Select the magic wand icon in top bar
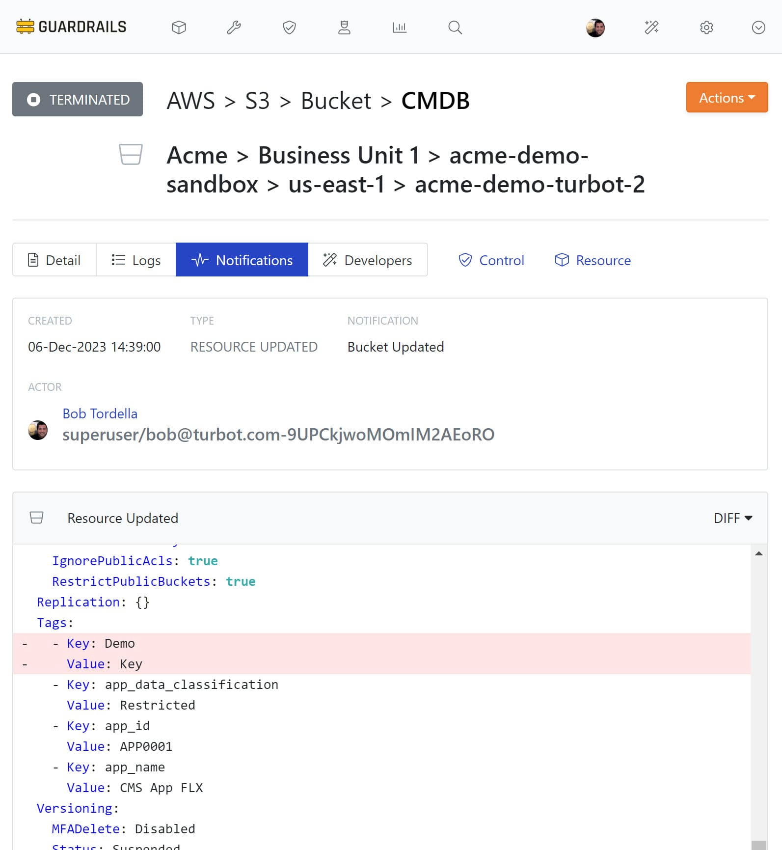Viewport: 782px width, 850px height. tap(651, 27)
